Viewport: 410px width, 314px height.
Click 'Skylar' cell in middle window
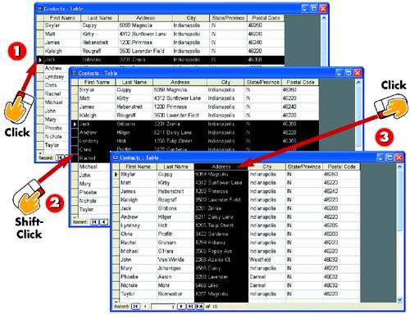97,89
